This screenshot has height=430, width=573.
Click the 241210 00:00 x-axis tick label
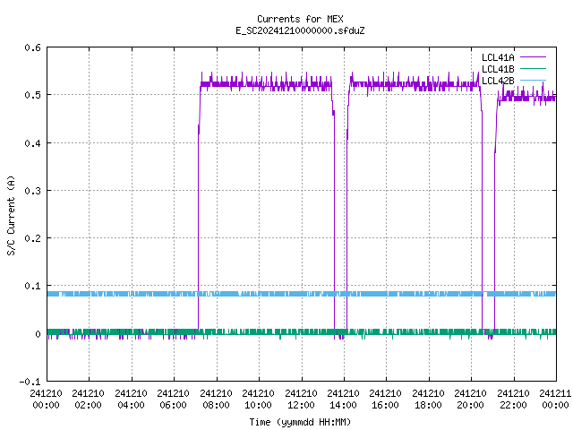tap(46, 400)
